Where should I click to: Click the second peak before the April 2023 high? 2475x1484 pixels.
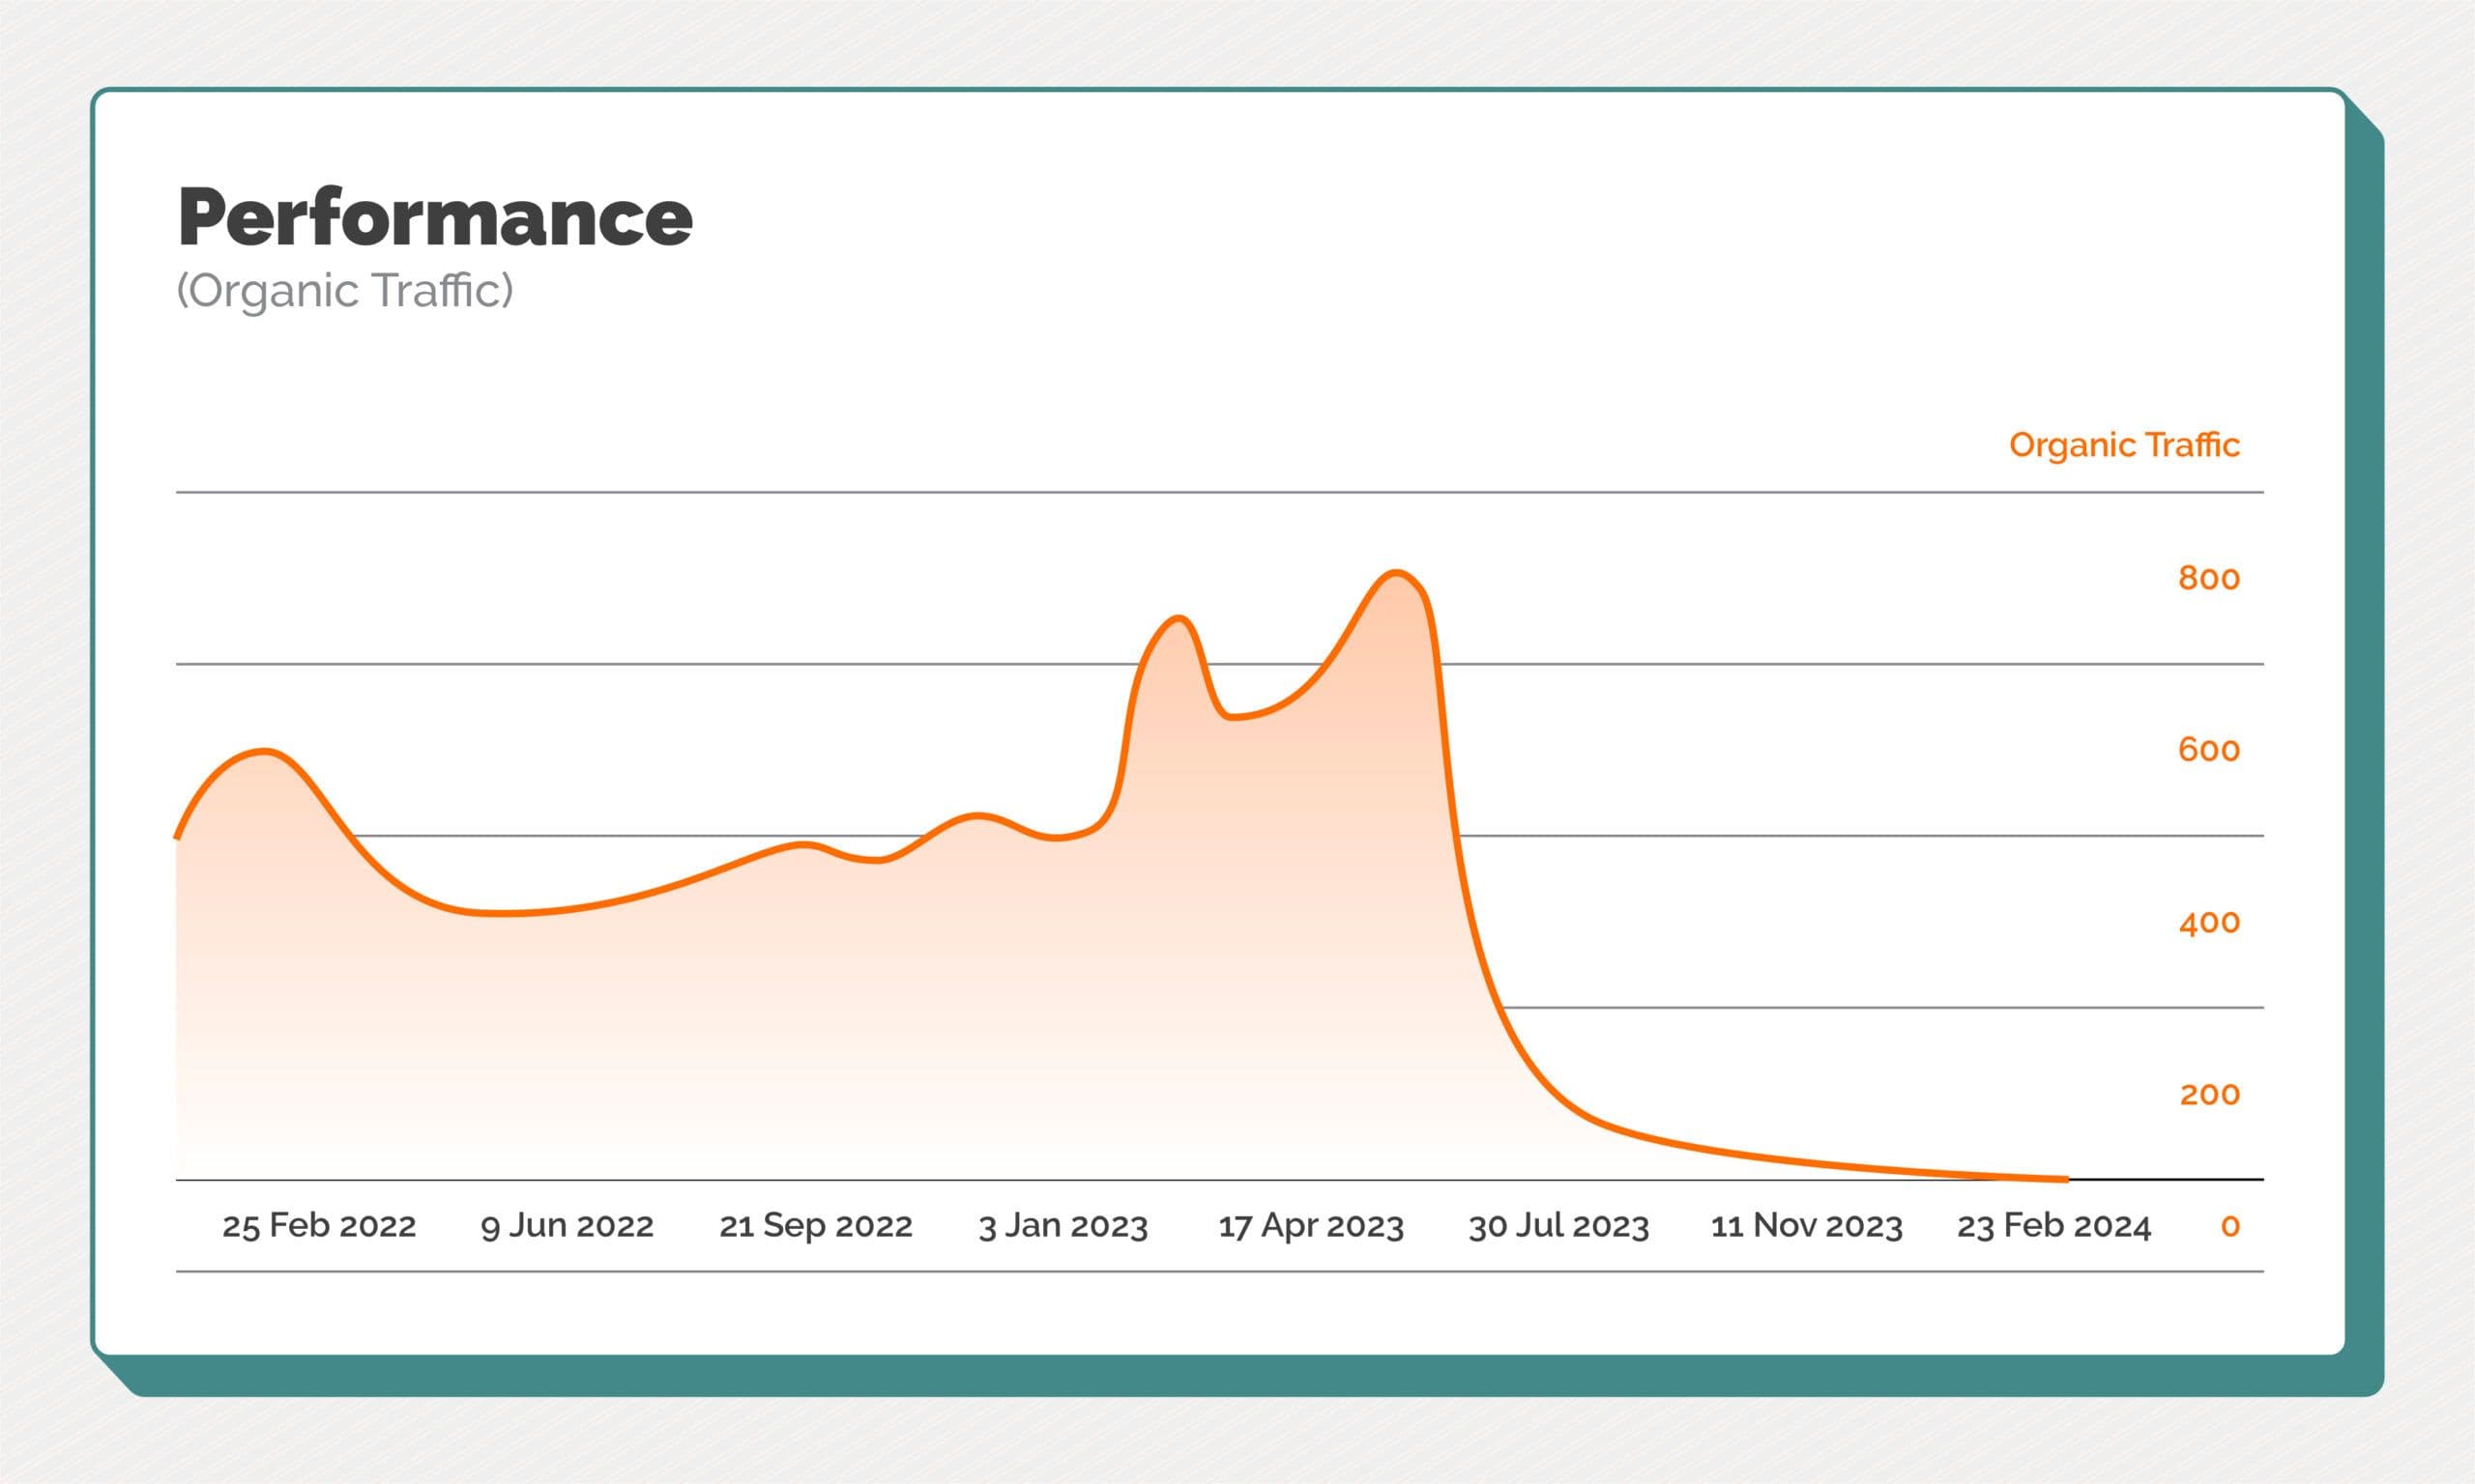[1179, 620]
